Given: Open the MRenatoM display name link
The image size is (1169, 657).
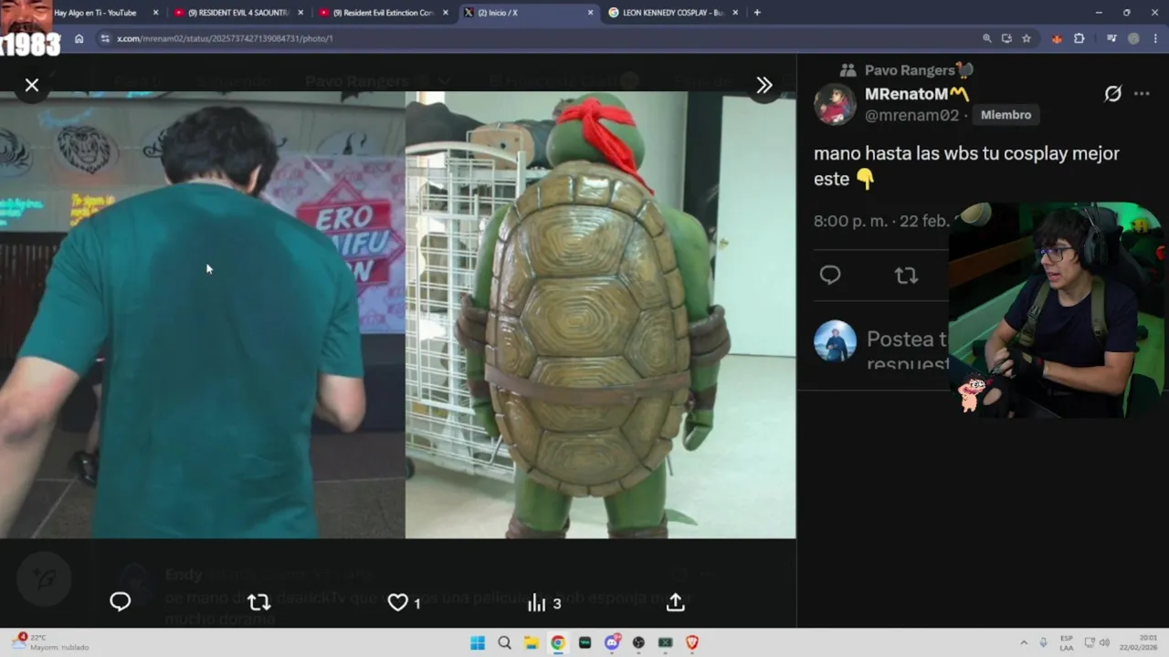Looking at the screenshot, I should tap(916, 94).
